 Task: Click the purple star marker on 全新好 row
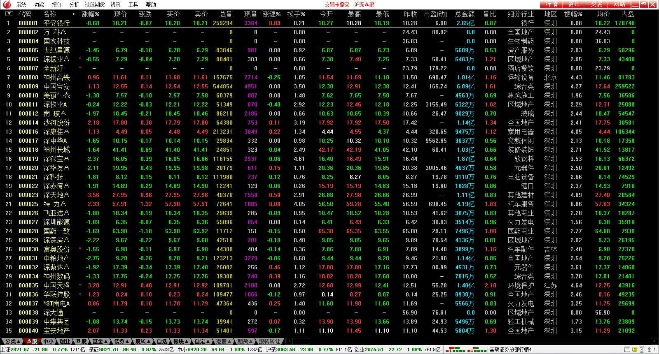coord(79,68)
